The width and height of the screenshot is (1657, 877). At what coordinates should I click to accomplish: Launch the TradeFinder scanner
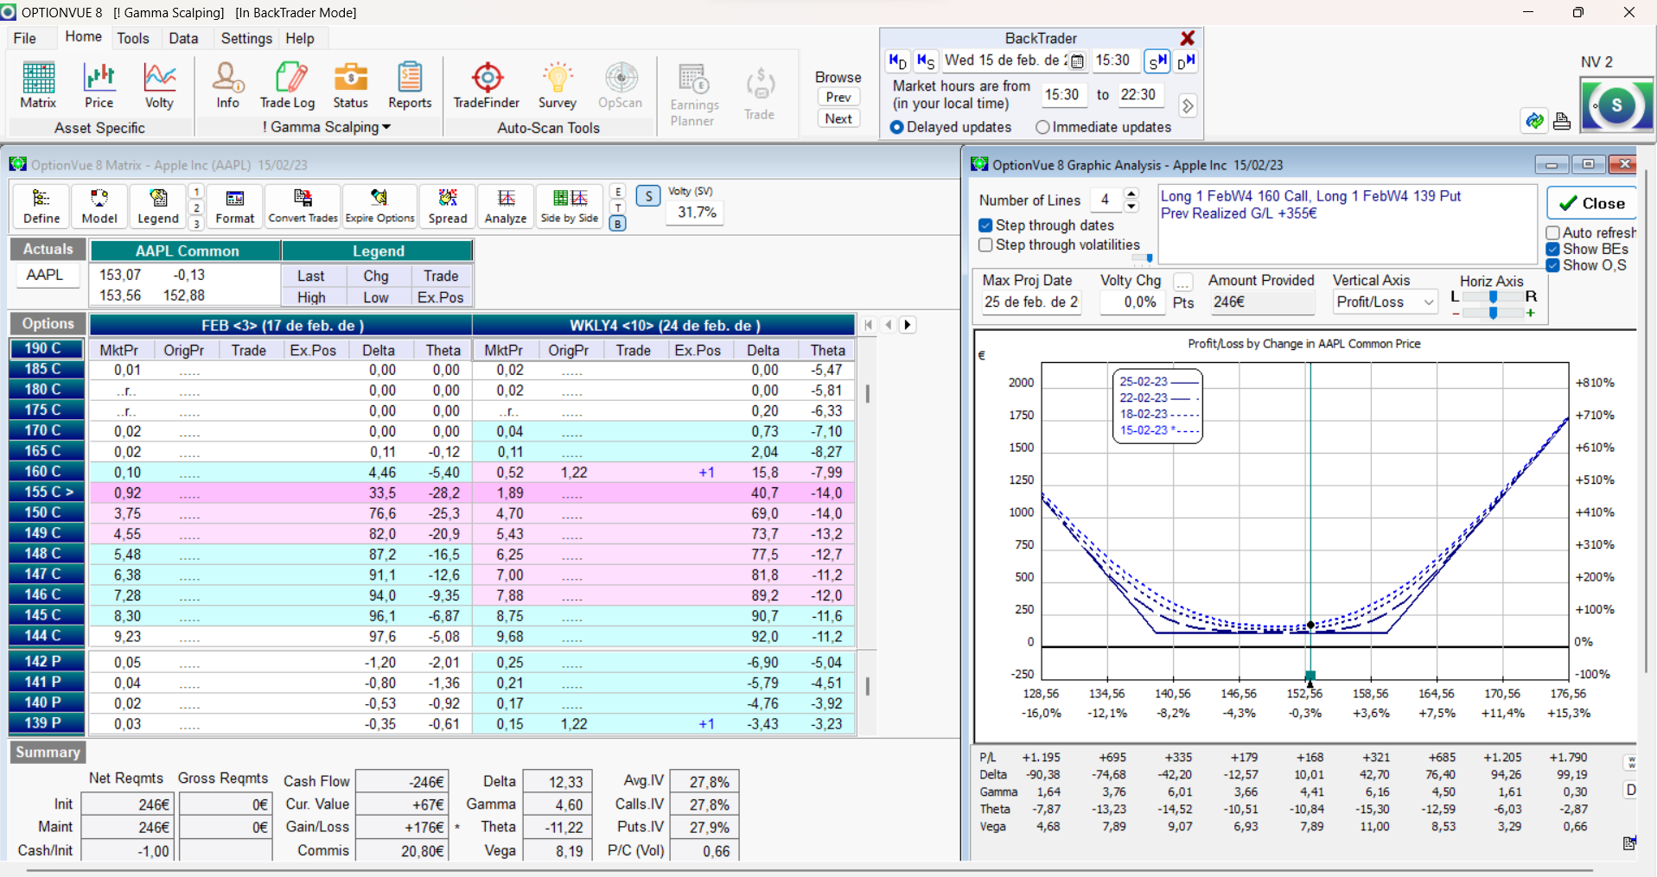487,86
